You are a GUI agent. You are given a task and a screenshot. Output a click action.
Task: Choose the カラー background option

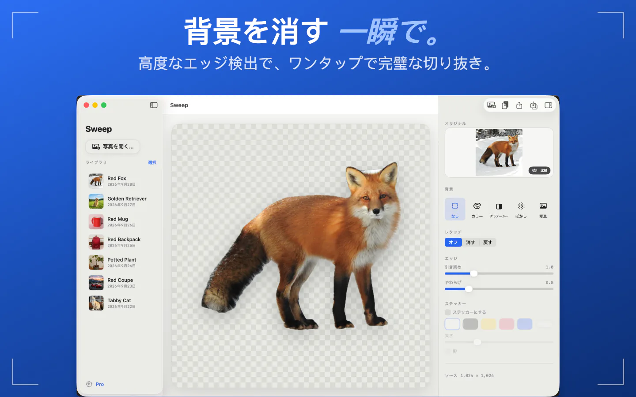point(477,209)
